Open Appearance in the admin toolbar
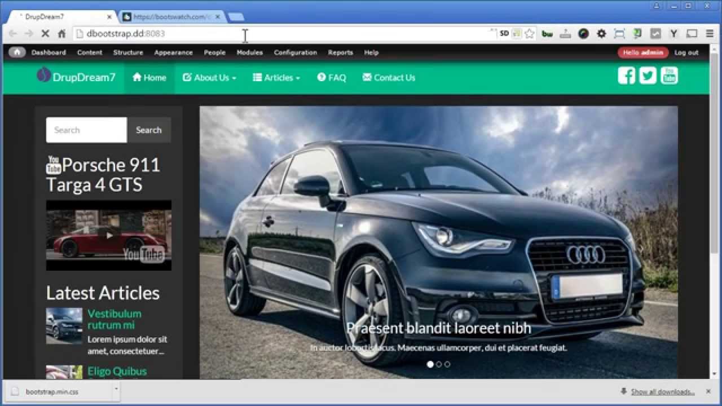 (173, 52)
